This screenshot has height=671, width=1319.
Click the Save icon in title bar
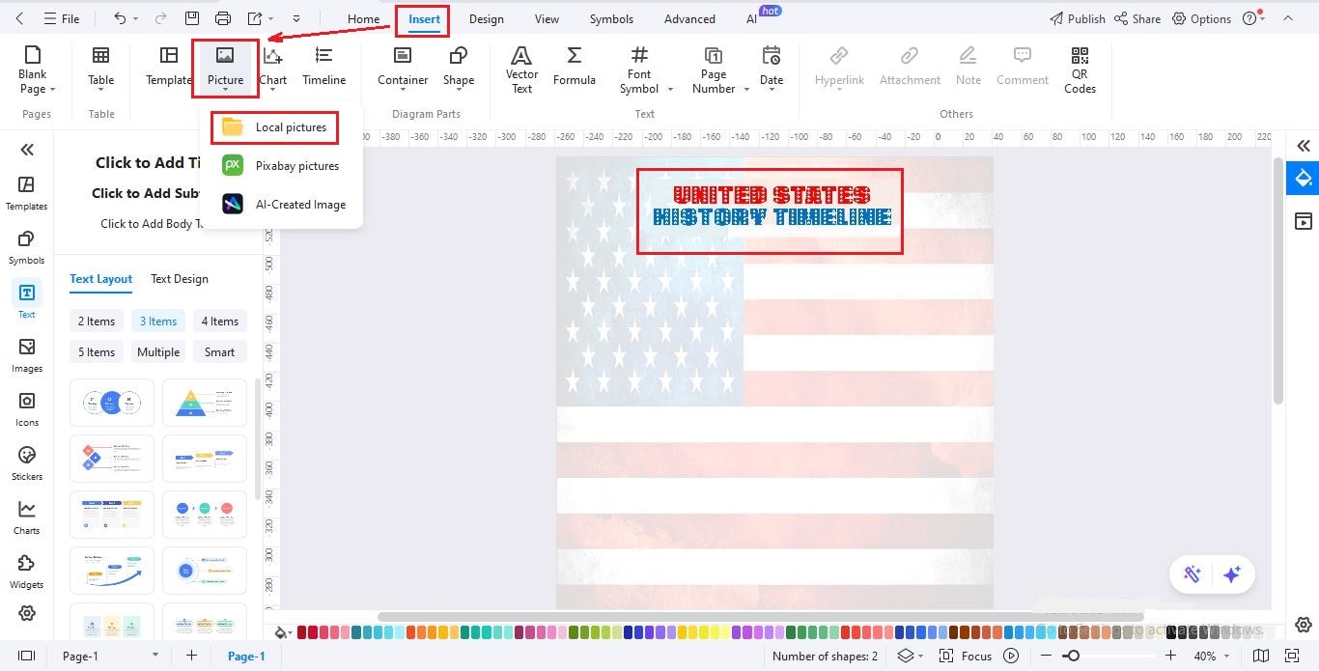[x=192, y=18]
